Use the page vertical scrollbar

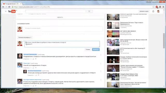(164, 41)
